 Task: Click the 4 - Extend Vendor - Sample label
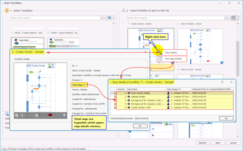tap(190, 70)
